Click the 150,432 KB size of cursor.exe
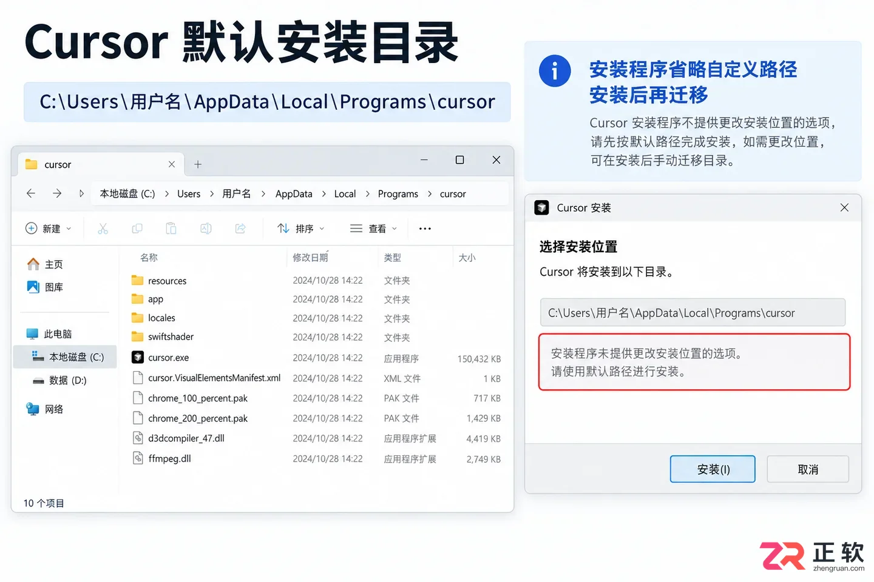Screen dimensions: 874x582 click(479, 359)
